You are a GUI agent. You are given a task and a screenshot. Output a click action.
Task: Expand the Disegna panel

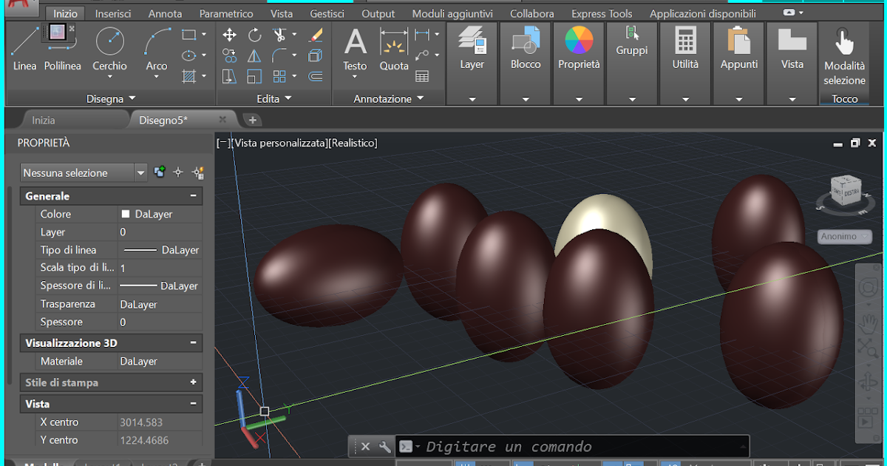131,98
